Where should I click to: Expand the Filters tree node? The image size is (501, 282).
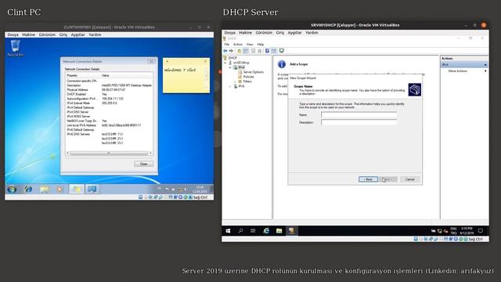tap(235, 81)
